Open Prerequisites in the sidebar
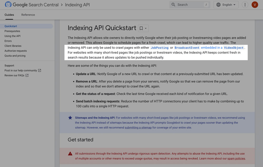Viewport: 263px width, 167px height. tap(12, 31)
